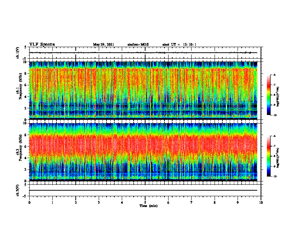Click time axis tick label "6"
294x227 pixels.
pos(169,203)
